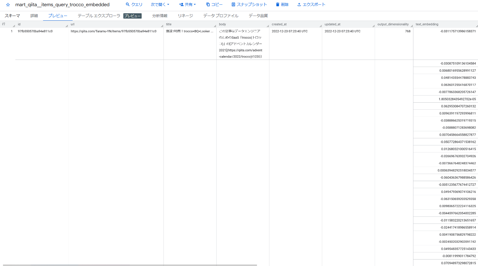Click the id column resize handle
The width and height of the screenshot is (478, 266).
point(67,26)
